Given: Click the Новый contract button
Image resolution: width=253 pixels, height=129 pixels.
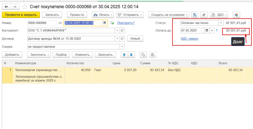Looking at the screenshot, I should [x=135, y=39].
